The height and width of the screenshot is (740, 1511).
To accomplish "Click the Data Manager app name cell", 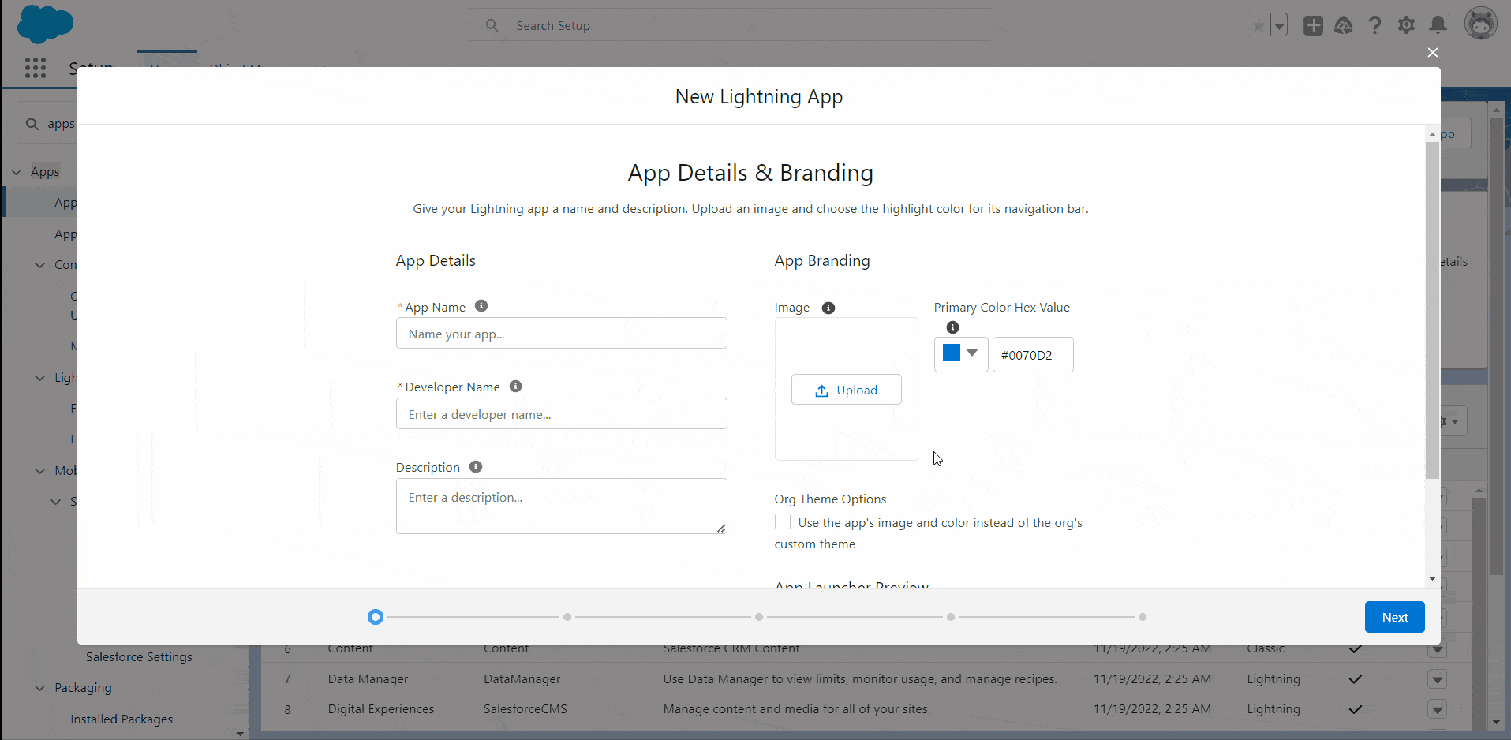I will pos(368,679).
